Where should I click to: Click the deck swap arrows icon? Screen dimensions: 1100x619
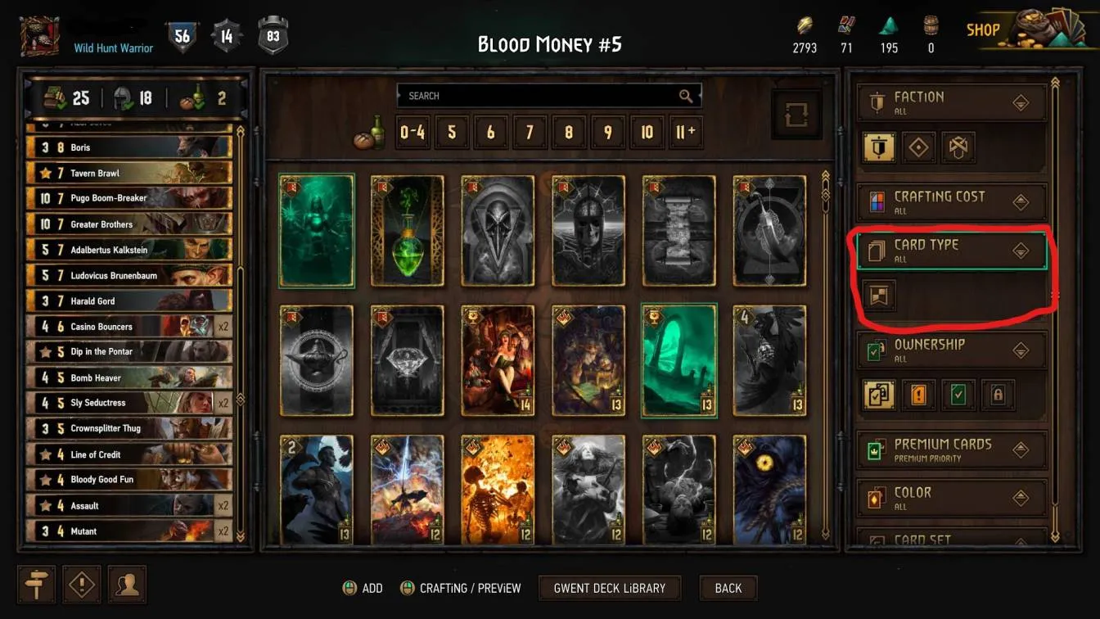click(796, 115)
